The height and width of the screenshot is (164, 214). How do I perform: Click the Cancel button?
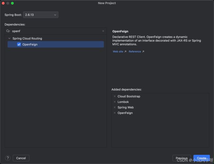tap(21, 158)
